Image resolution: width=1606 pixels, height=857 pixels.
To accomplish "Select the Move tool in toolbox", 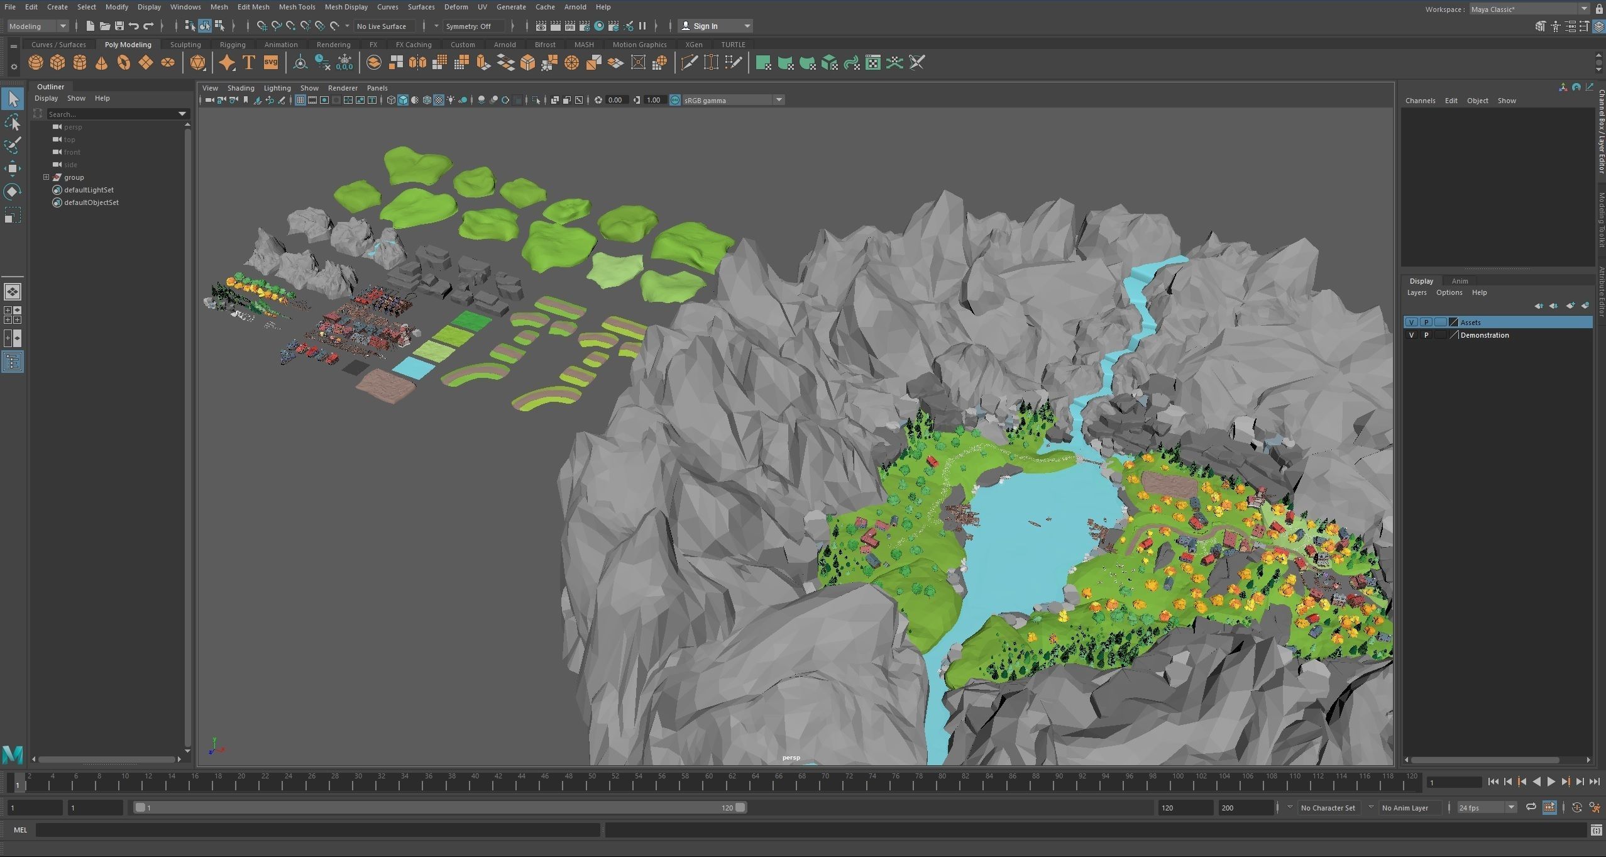I will (13, 169).
